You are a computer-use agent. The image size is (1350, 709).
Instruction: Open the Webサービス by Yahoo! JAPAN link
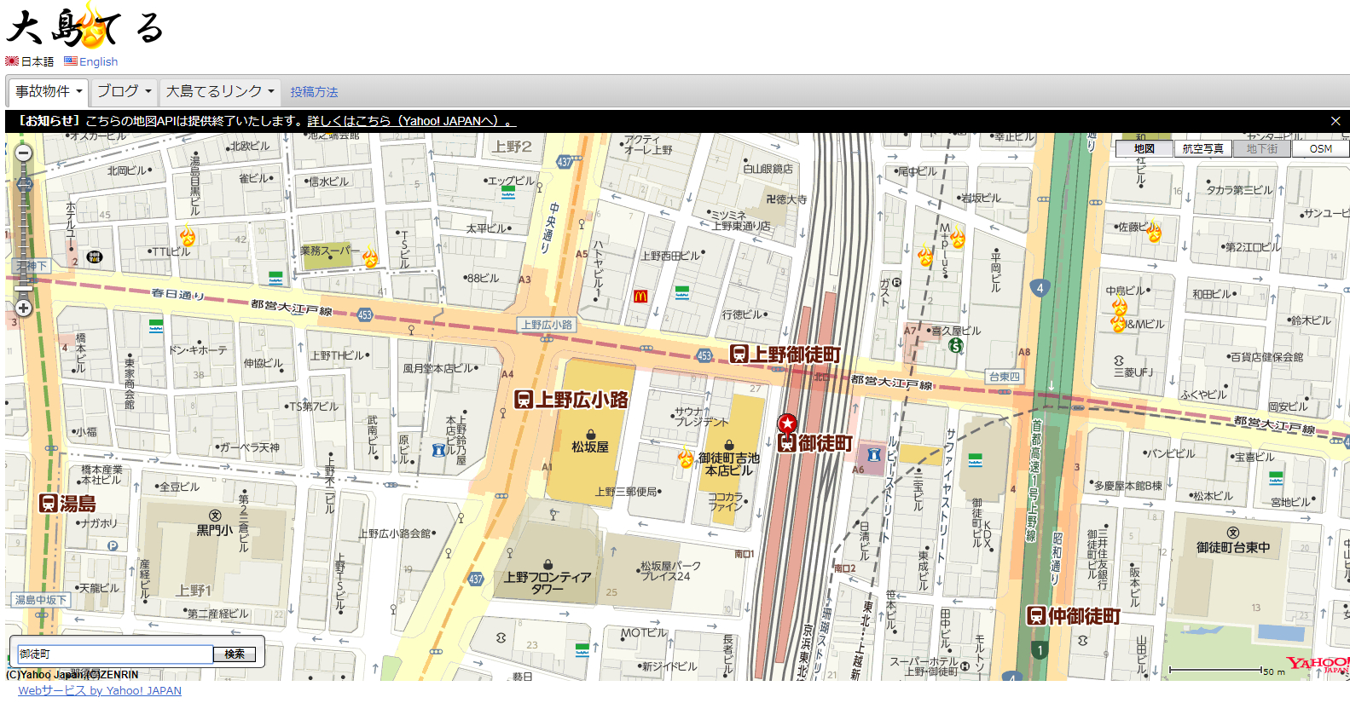click(100, 691)
